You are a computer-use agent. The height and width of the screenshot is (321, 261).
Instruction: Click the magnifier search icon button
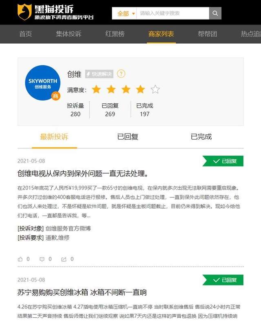point(215,13)
